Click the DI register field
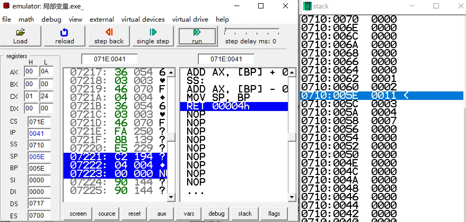The image size is (466, 222). point(39,192)
